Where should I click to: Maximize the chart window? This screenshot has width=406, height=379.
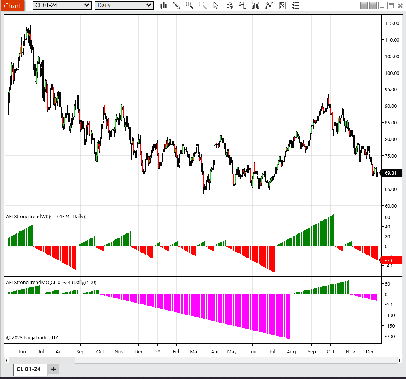pyautogui.click(x=391, y=6)
